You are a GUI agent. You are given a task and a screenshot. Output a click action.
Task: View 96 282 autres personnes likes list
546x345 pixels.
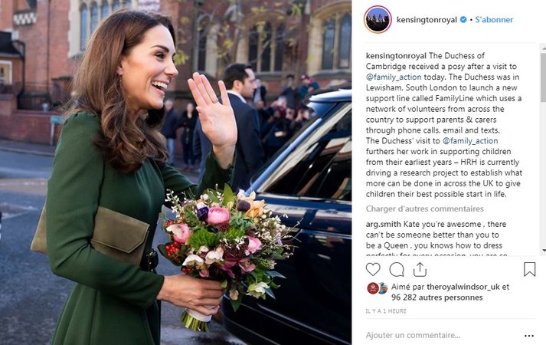click(x=436, y=297)
